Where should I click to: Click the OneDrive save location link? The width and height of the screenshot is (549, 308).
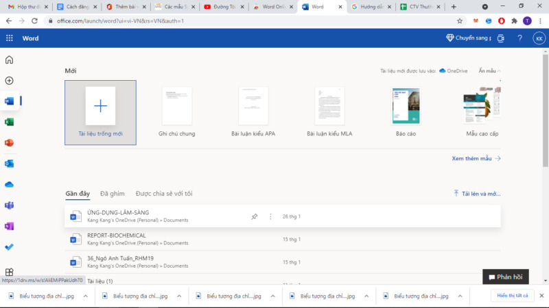click(x=454, y=71)
